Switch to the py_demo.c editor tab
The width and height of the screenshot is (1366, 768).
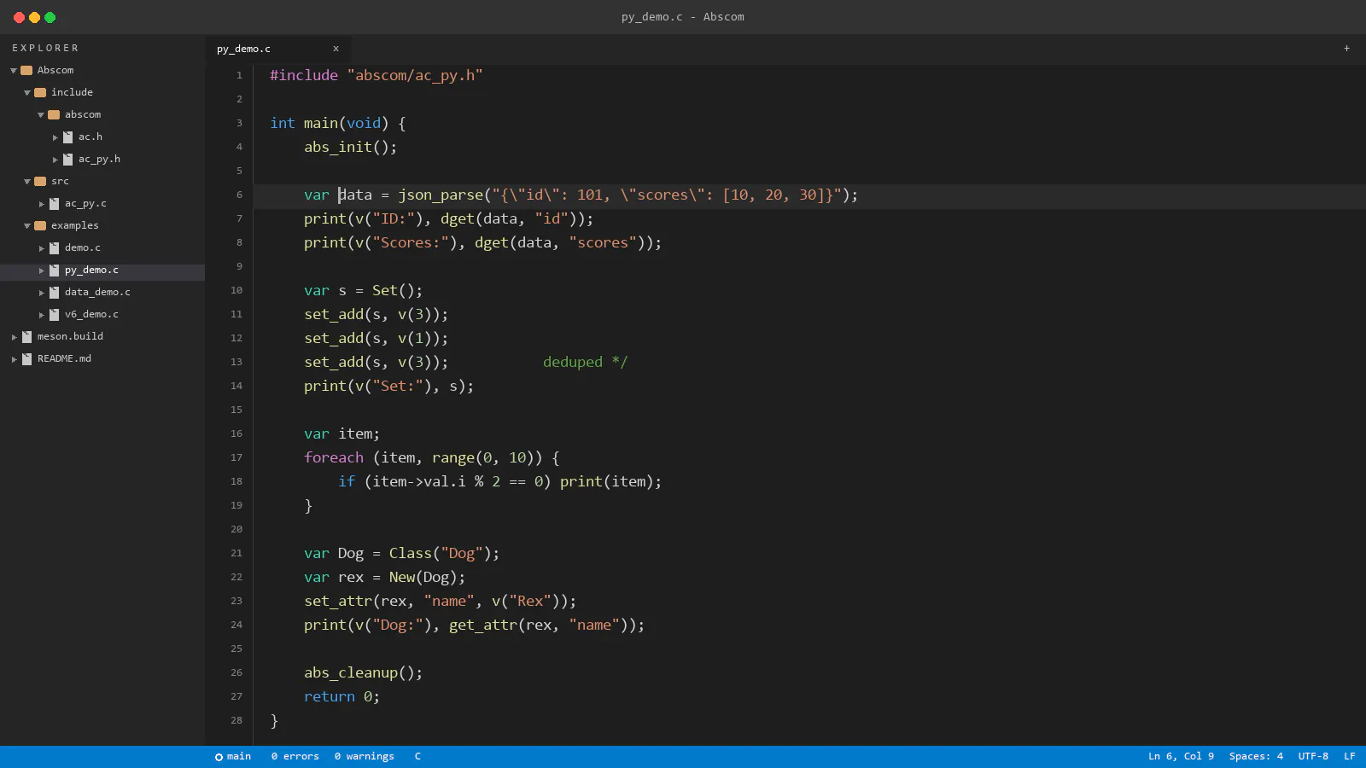pos(277,49)
